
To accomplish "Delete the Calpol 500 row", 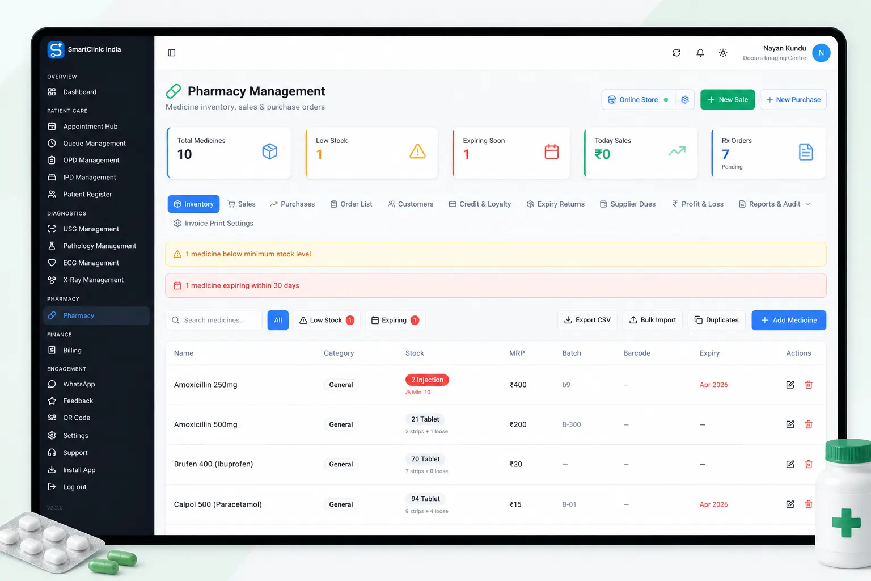I will (809, 504).
